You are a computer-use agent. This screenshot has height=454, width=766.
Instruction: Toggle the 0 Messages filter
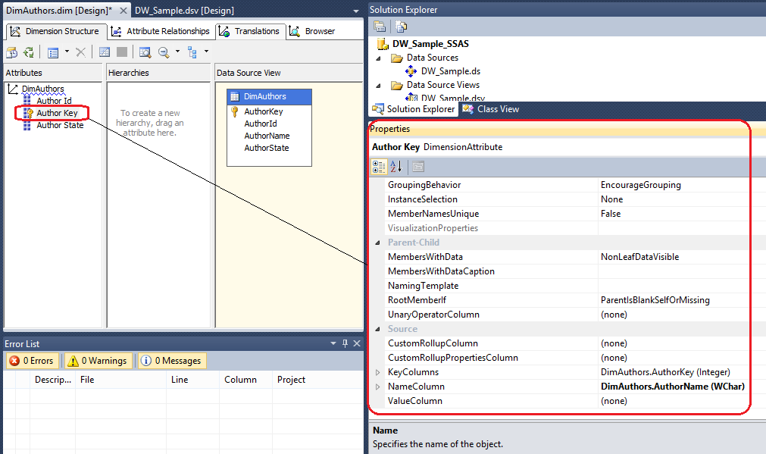171,361
